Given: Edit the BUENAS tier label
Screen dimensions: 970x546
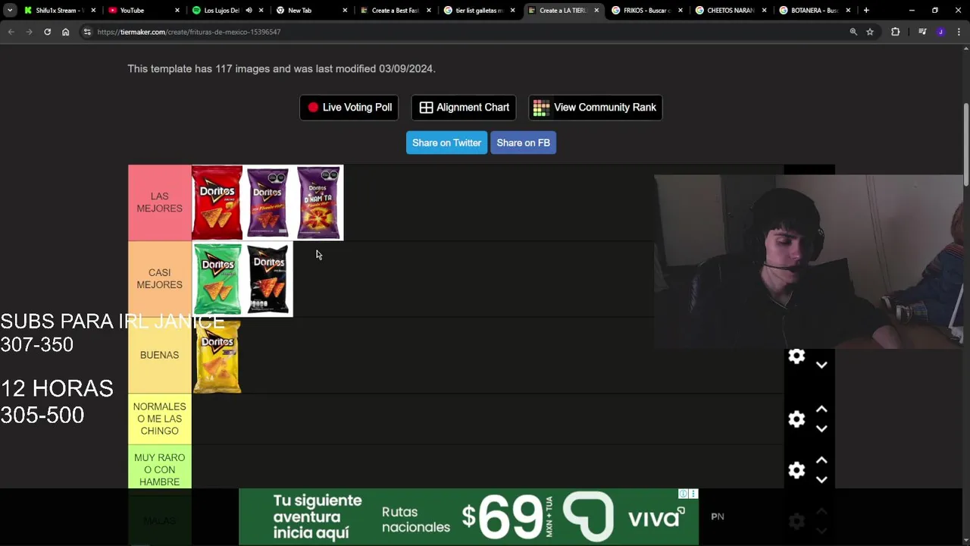Looking at the screenshot, I should pyautogui.click(x=159, y=355).
